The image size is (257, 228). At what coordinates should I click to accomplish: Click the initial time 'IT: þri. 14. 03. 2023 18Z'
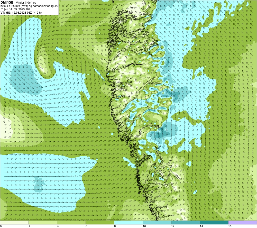coord(15,9)
